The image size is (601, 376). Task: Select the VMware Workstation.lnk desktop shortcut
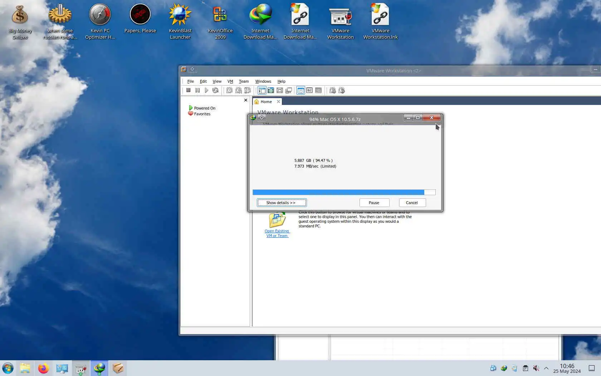pos(381,21)
